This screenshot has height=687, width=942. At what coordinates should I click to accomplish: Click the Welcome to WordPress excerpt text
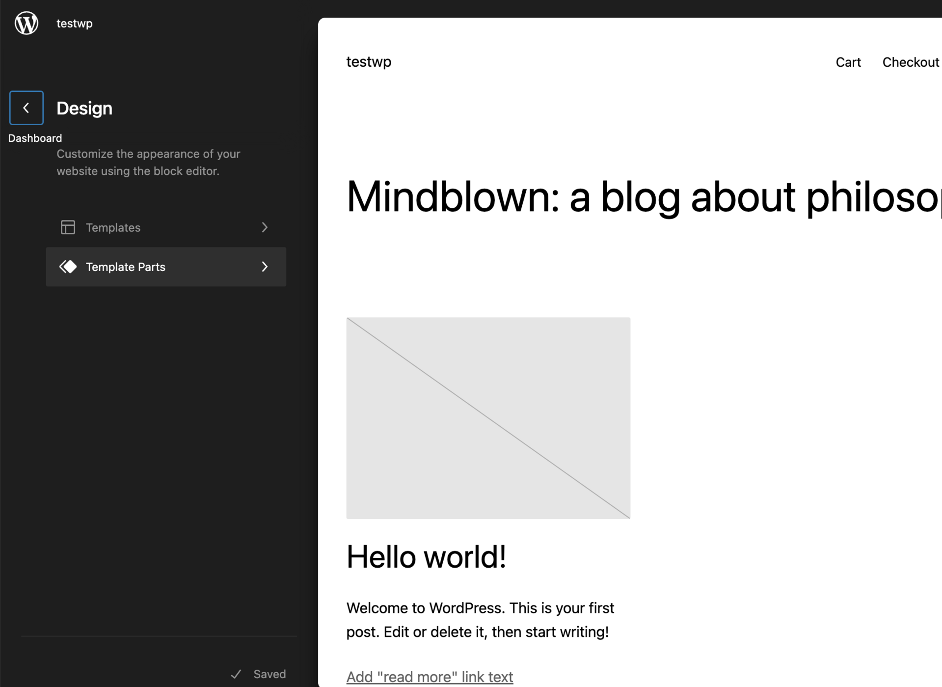point(480,620)
